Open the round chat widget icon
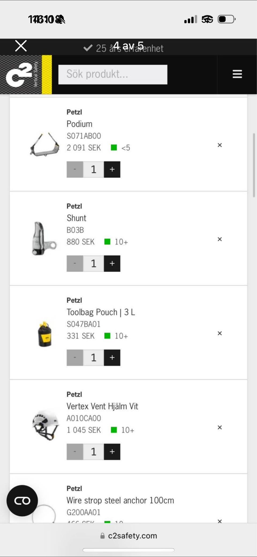257x557 pixels. [22, 501]
